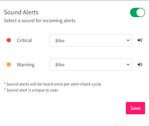Click the orange Warning severity dot

pos(9,64)
